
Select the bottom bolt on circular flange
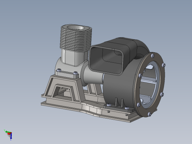point(149,114)
